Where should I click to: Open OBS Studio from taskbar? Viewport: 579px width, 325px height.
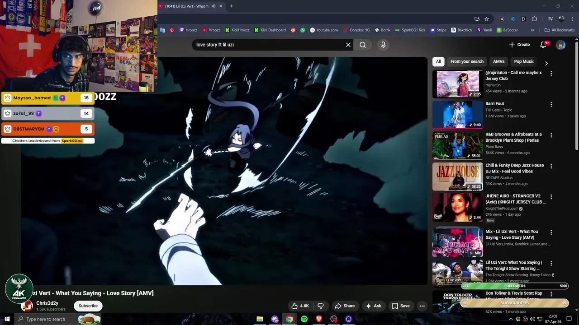pos(334,319)
